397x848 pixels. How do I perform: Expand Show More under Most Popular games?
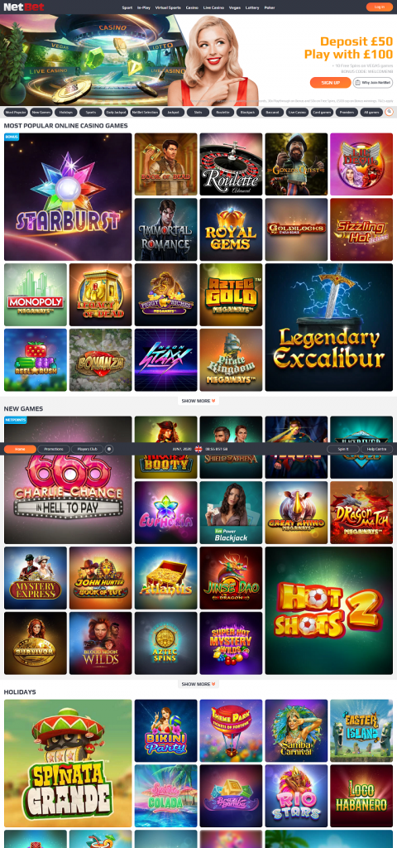pos(198,401)
